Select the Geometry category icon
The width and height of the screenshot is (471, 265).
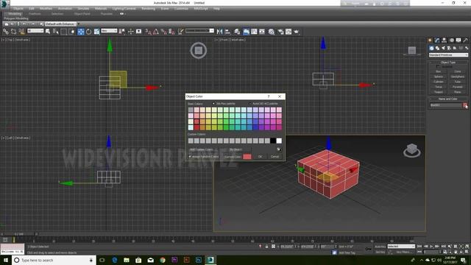[x=431, y=48]
